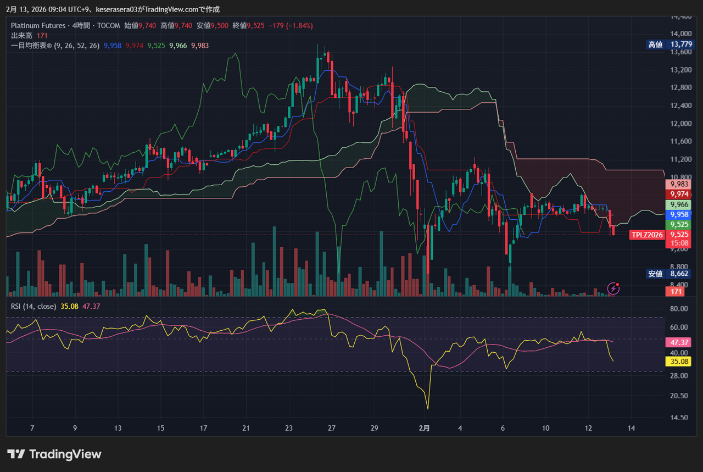Click 12,400 on the price axis

click(680, 106)
